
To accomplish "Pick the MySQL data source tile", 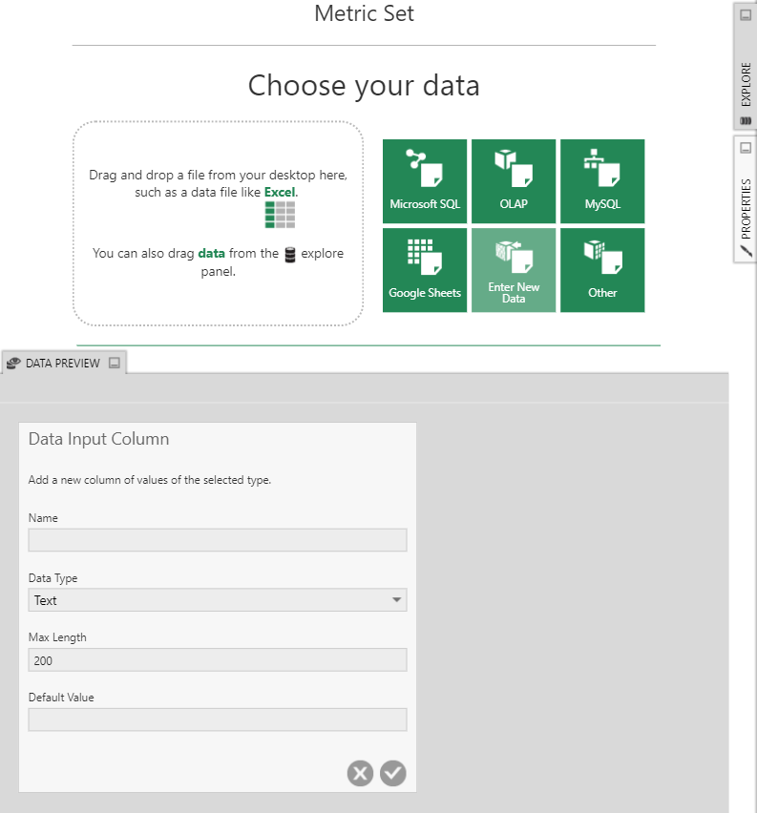I will [602, 181].
